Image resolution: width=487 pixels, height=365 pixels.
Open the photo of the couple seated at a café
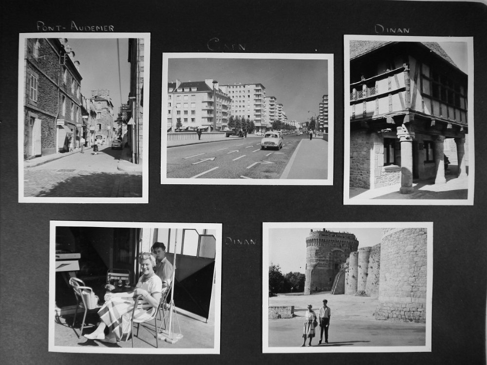(135, 287)
